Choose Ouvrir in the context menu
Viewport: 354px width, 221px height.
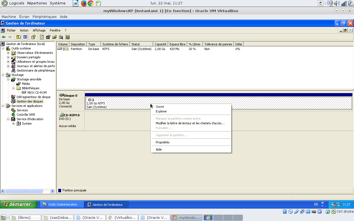pos(191,107)
